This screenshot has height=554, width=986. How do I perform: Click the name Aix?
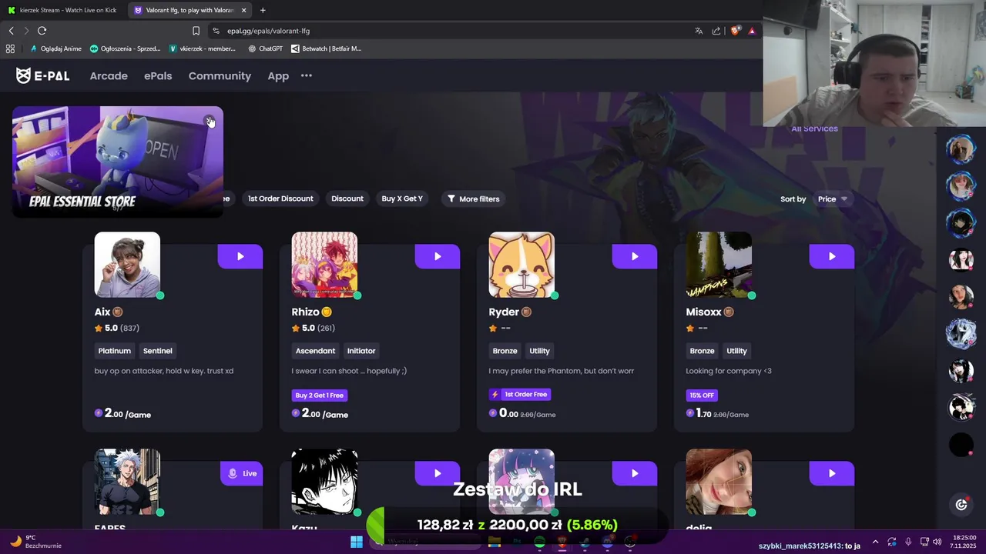click(x=102, y=312)
